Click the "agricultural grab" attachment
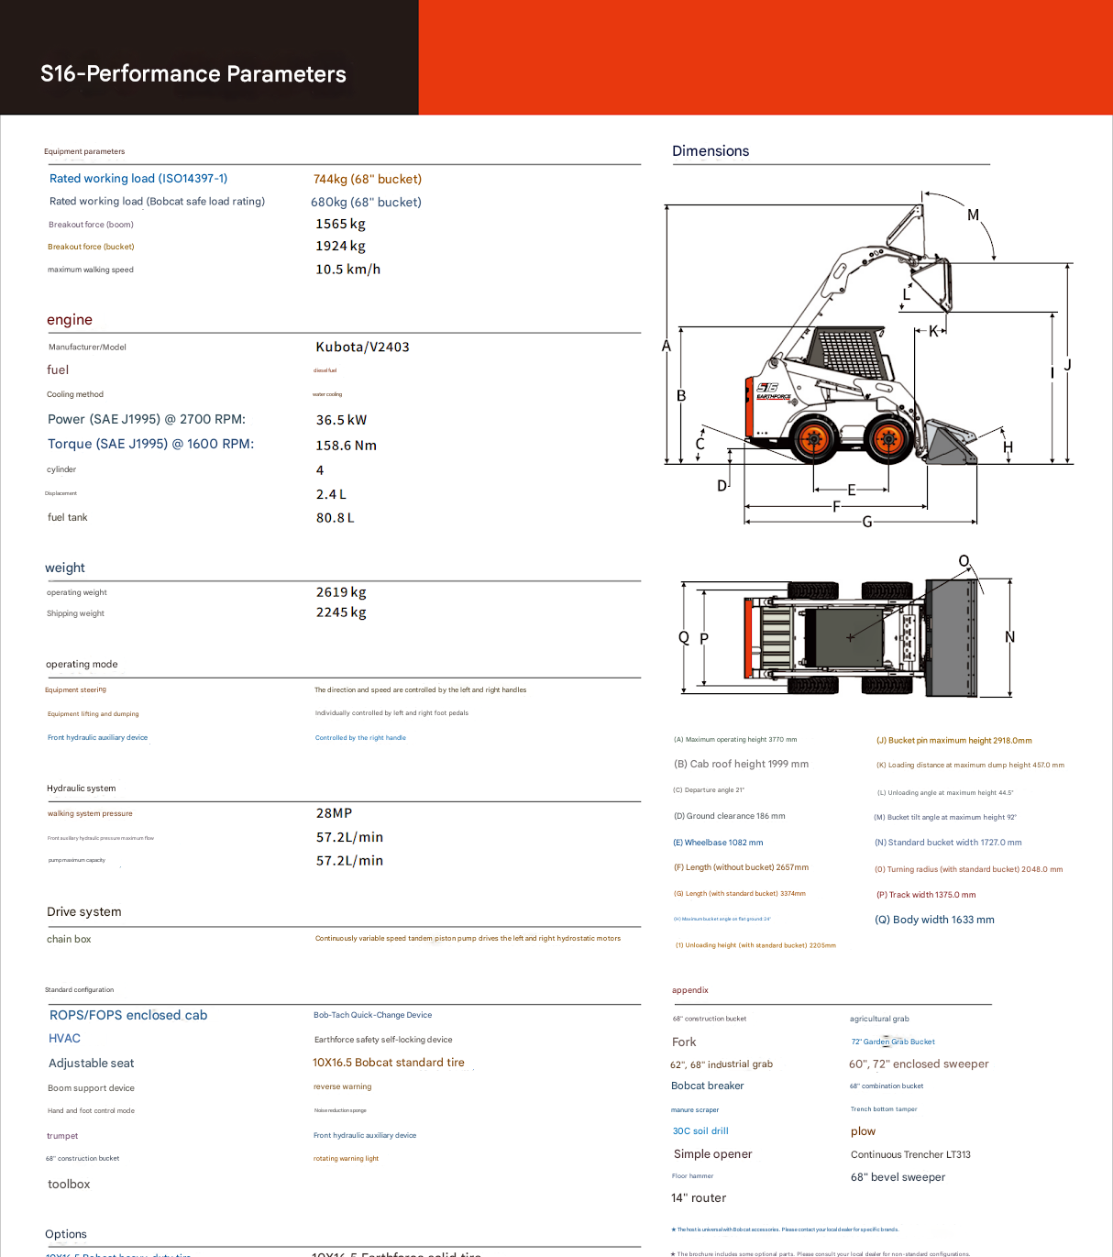1113x1257 pixels. click(x=879, y=1019)
